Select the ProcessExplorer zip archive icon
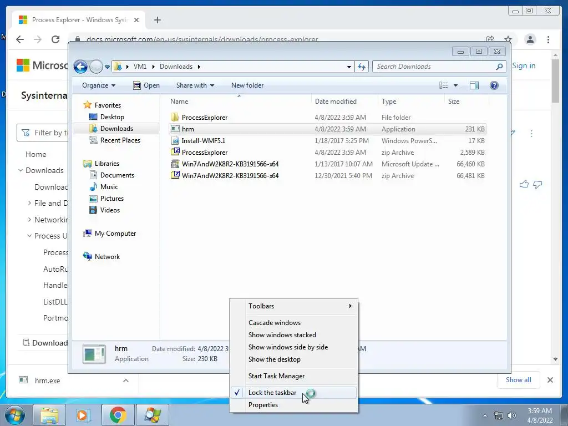 point(175,152)
